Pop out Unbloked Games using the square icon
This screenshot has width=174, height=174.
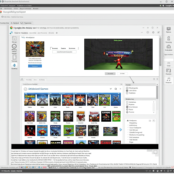[116, 89]
